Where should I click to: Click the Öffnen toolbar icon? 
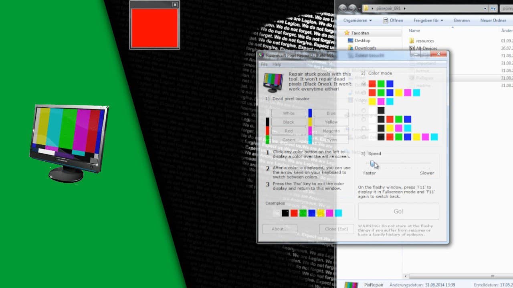[x=386, y=20]
